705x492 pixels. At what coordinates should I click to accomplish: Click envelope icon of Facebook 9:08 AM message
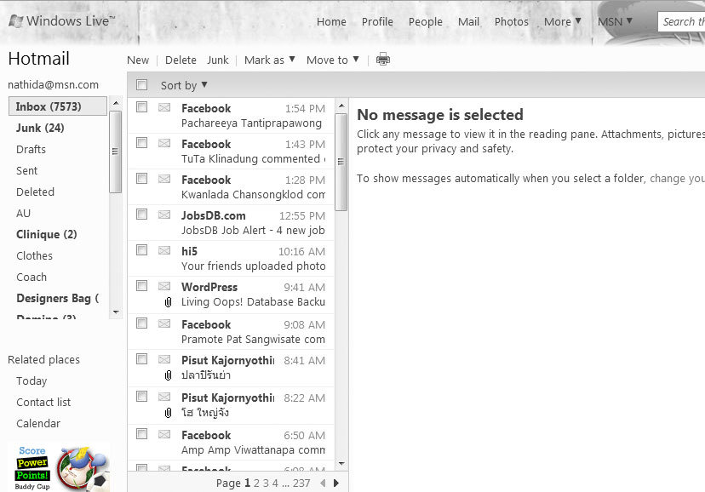coord(164,323)
